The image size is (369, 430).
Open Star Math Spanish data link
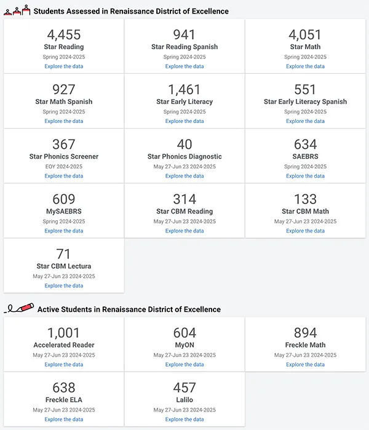point(64,121)
